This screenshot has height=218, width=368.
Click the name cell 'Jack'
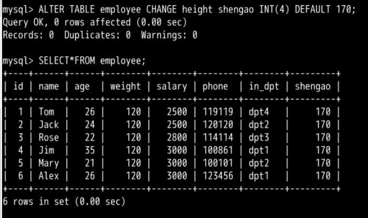coord(48,124)
